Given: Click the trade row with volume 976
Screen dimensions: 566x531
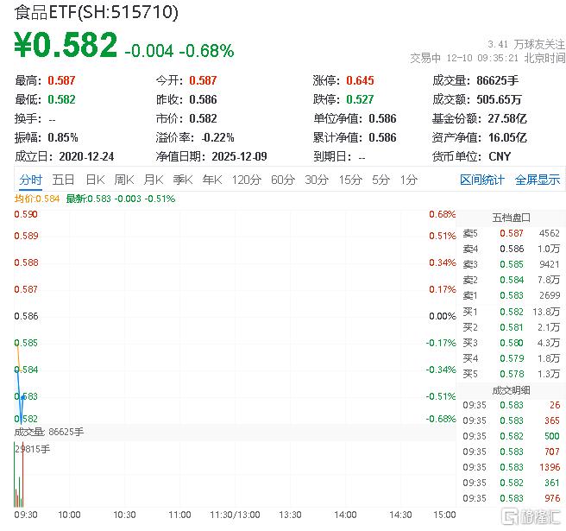Looking at the screenshot, I should 511,498.
